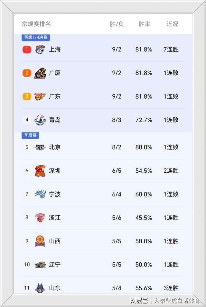This screenshot has height=307, width=206.
Task: Click the Shanxi team basketball logo
Action: (40, 241)
